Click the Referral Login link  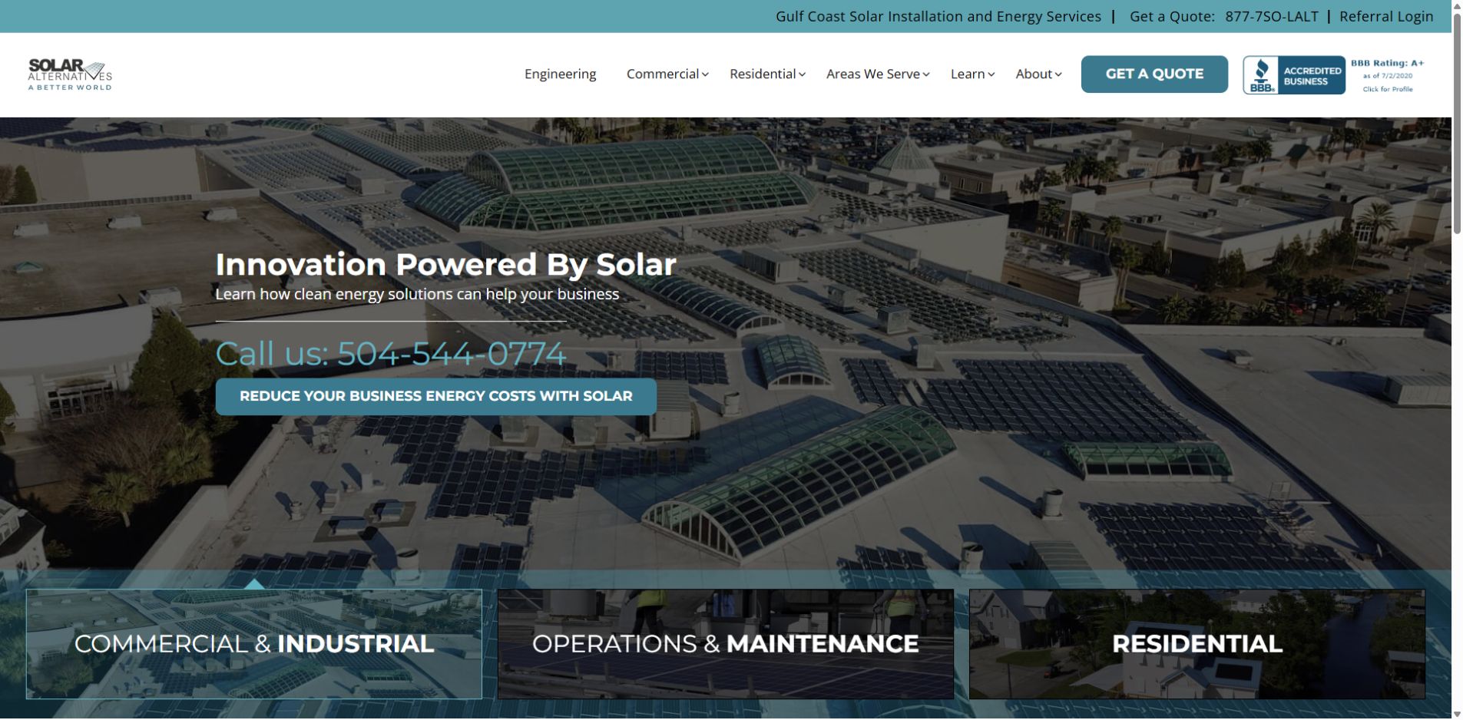pyautogui.click(x=1386, y=16)
